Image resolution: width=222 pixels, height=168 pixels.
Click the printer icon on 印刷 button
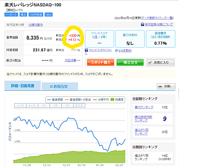coord(160,86)
